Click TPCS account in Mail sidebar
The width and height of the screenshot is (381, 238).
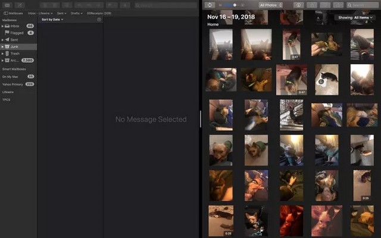[x=7, y=100]
